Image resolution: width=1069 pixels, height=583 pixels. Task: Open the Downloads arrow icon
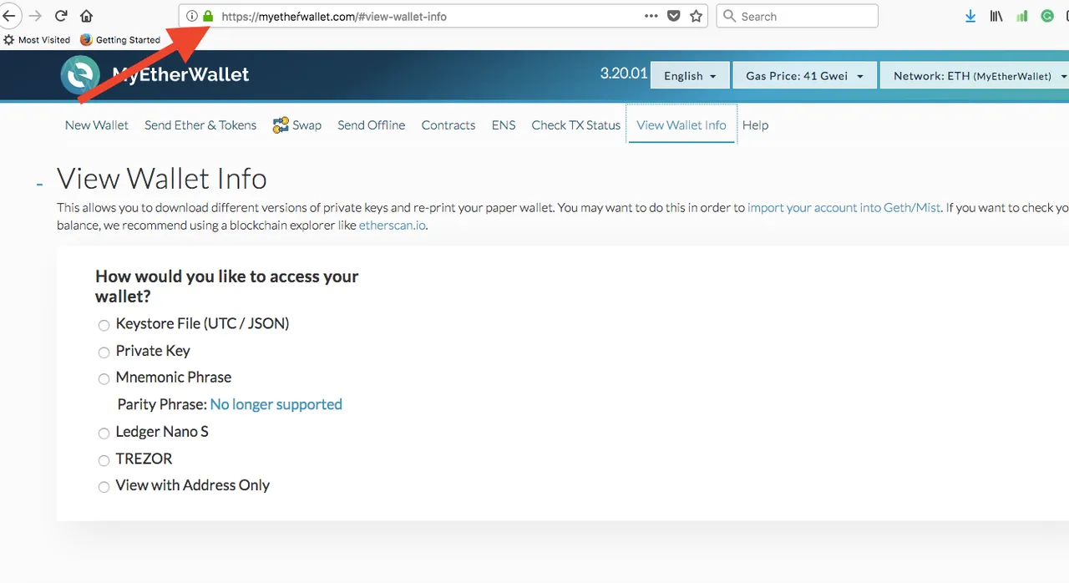coord(970,16)
